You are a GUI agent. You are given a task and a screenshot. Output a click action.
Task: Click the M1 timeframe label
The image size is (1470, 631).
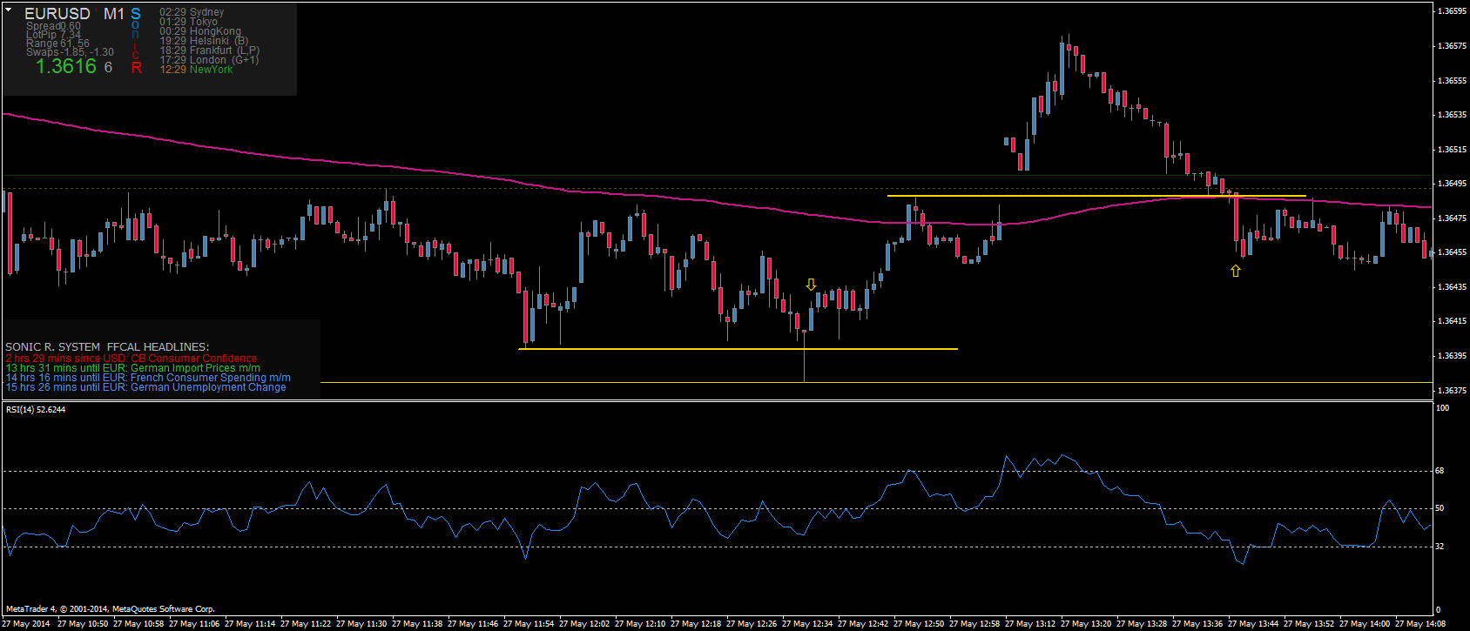coord(114,14)
